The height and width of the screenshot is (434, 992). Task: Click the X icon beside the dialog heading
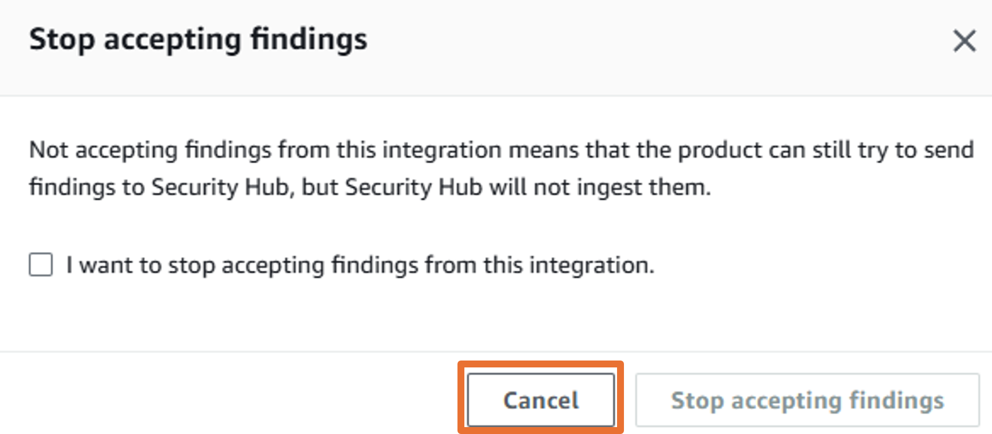964,40
